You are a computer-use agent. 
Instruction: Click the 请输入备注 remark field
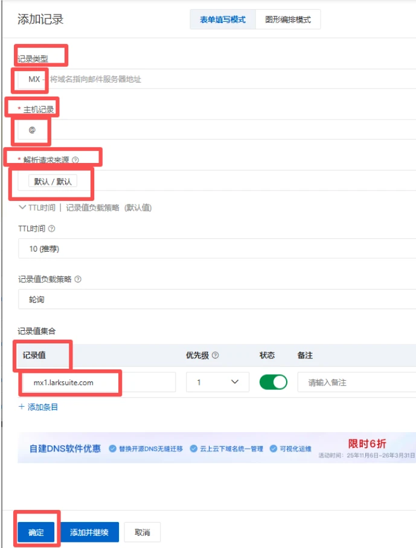pos(357,383)
